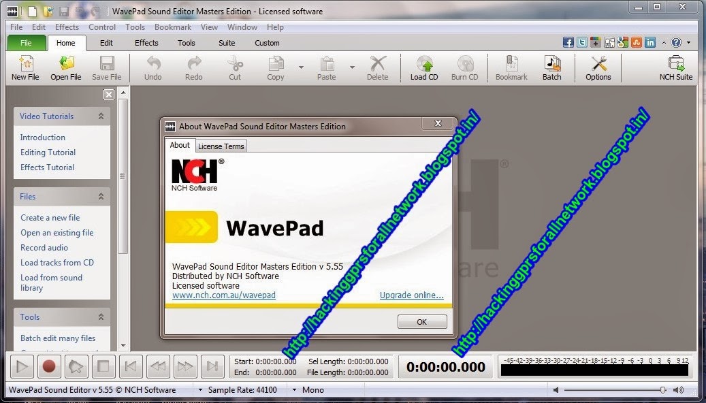This screenshot has height=403, width=706.
Task: Open the Copy dropdown arrow
Action: coord(301,67)
